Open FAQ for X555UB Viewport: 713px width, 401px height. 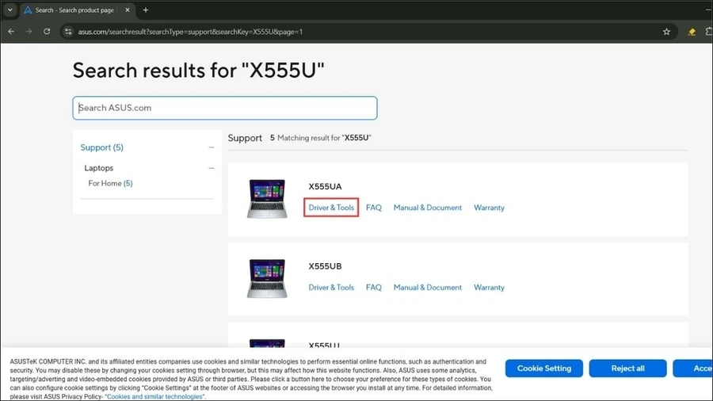[x=374, y=288]
